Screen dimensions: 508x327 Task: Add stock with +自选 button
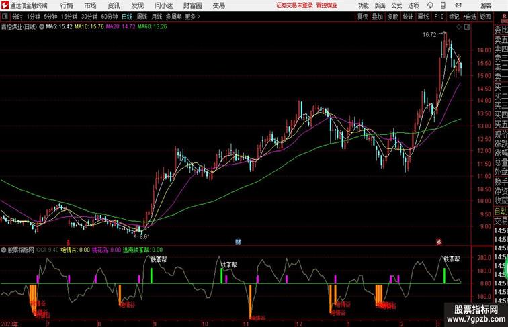point(470,17)
